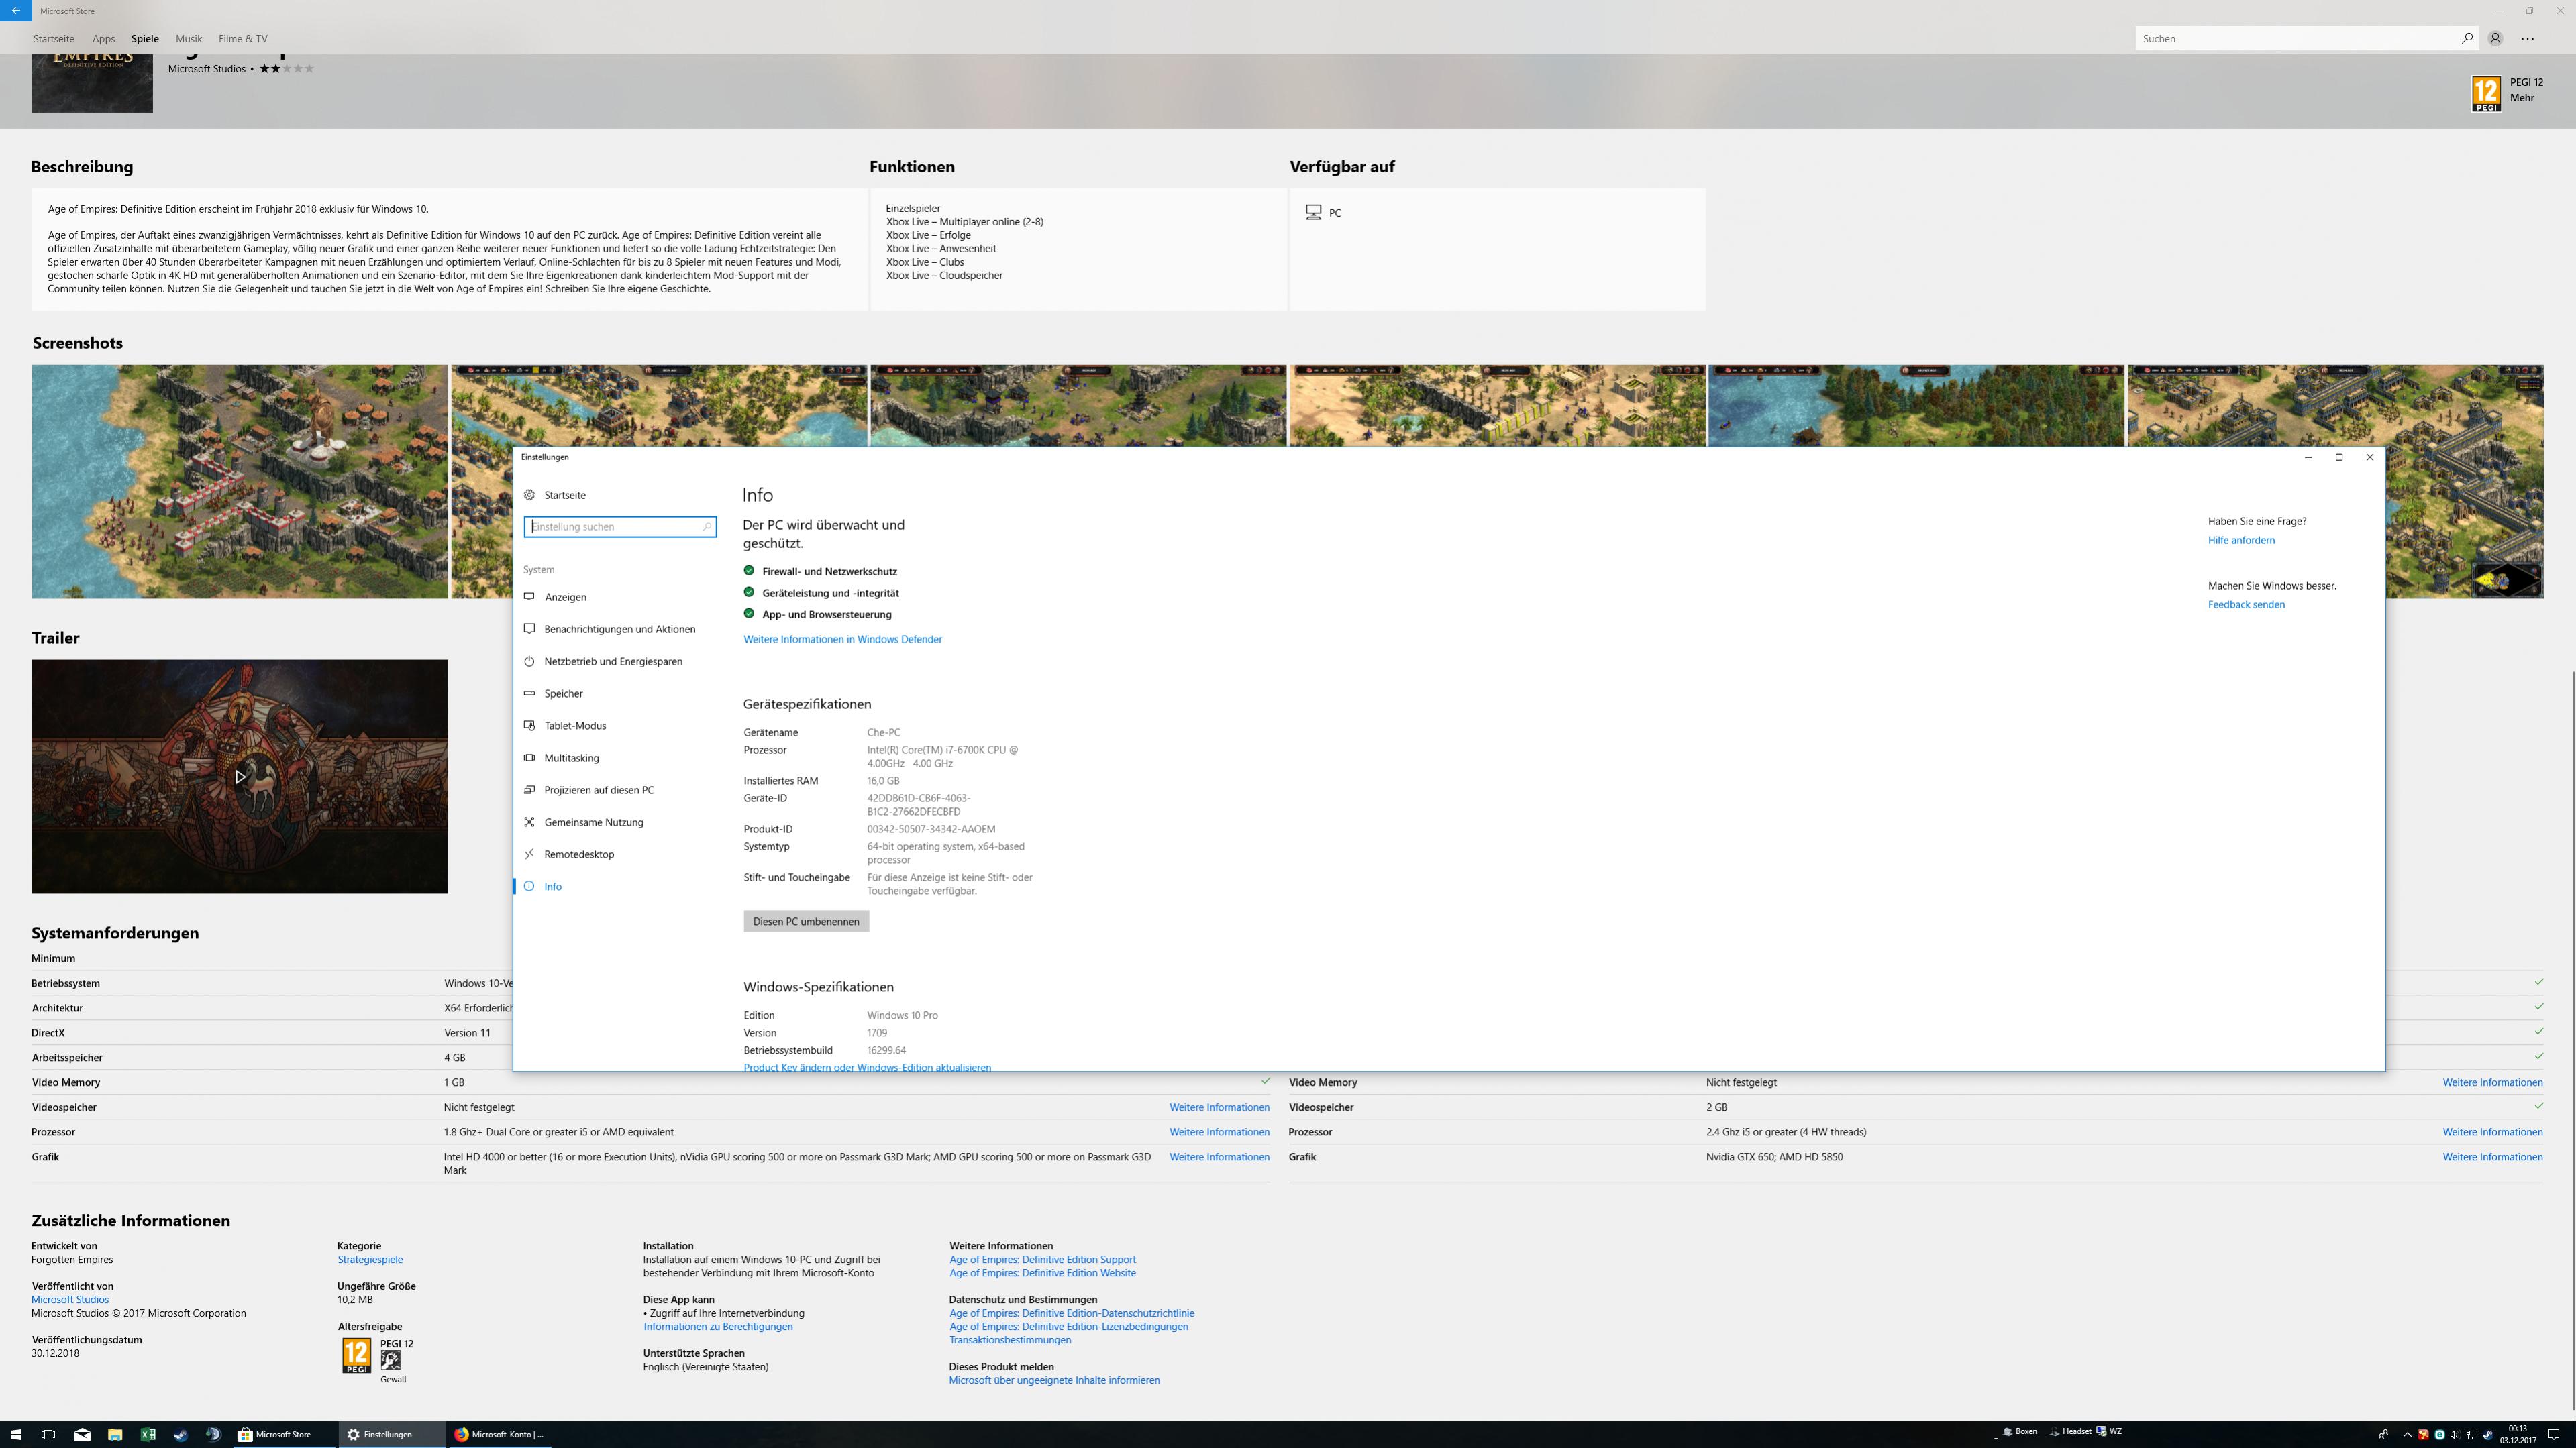Open the Strategiespiele category link

(370, 1259)
